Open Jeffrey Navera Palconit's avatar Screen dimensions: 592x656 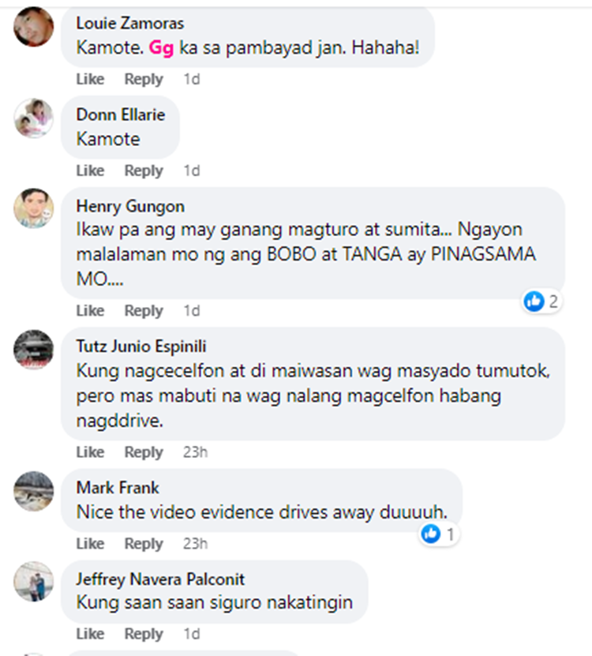pos(33,582)
